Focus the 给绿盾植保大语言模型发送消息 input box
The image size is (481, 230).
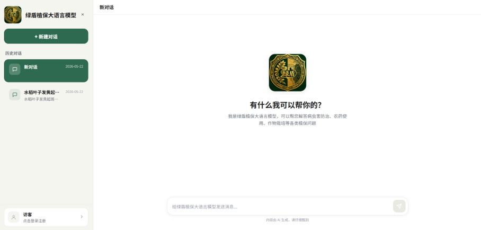coord(280,207)
